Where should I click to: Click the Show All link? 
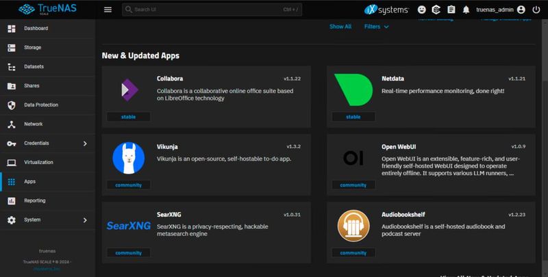(x=340, y=27)
